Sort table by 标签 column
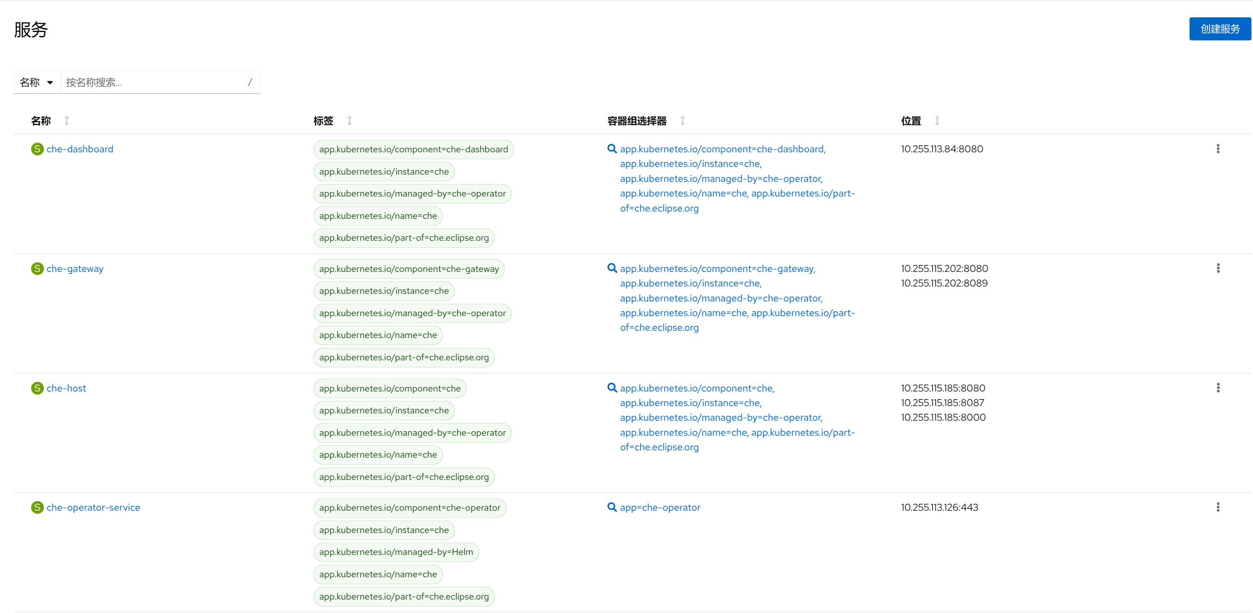This screenshot has width=1253, height=613. (x=324, y=120)
